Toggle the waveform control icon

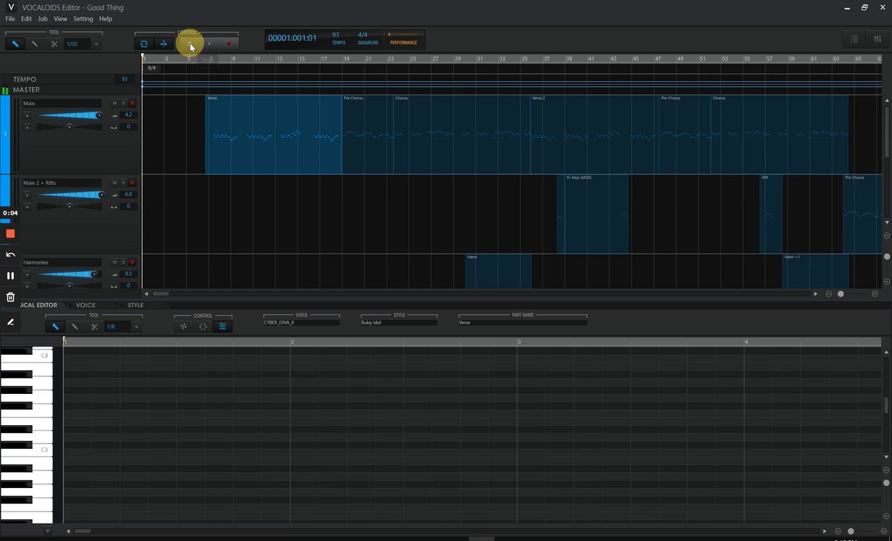184,326
